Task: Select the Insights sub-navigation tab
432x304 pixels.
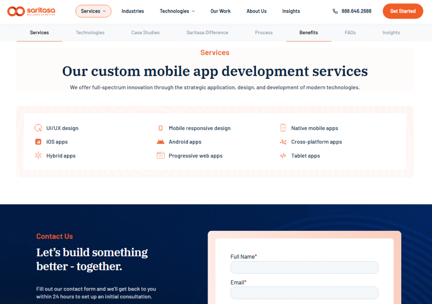Action: click(391, 32)
